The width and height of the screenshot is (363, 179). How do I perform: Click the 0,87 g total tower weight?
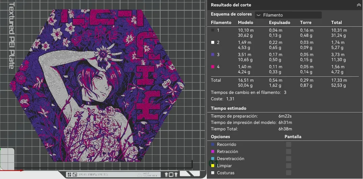click(306, 85)
